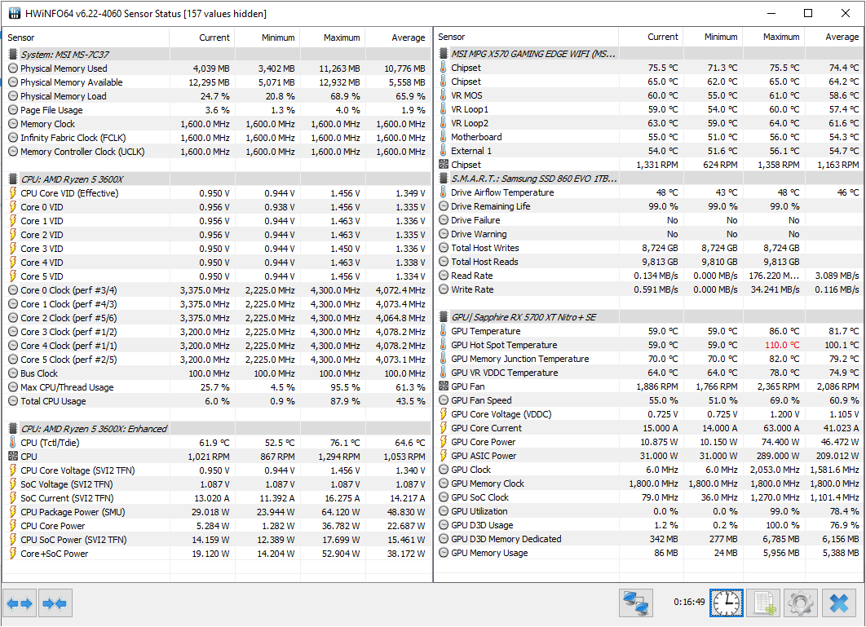Viewport: 866px width, 627px height.
Task: Open sensor settings gear icon
Action: click(801, 603)
